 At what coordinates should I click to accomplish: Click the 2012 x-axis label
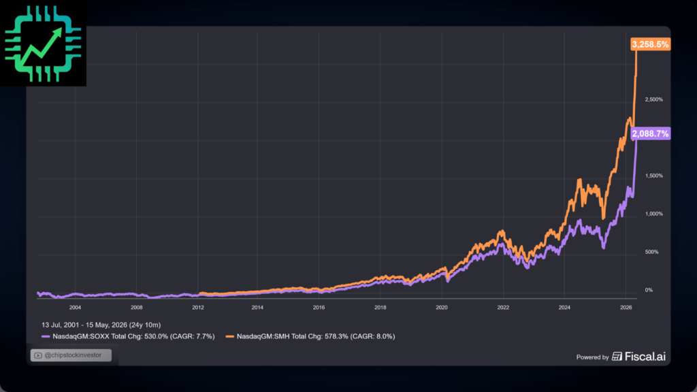pyautogui.click(x=198, y=308)
